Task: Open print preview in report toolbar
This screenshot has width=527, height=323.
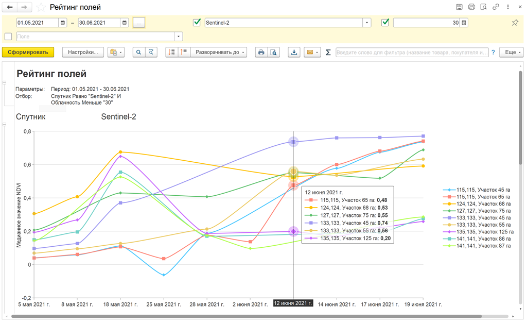Action: click(274, 52)
